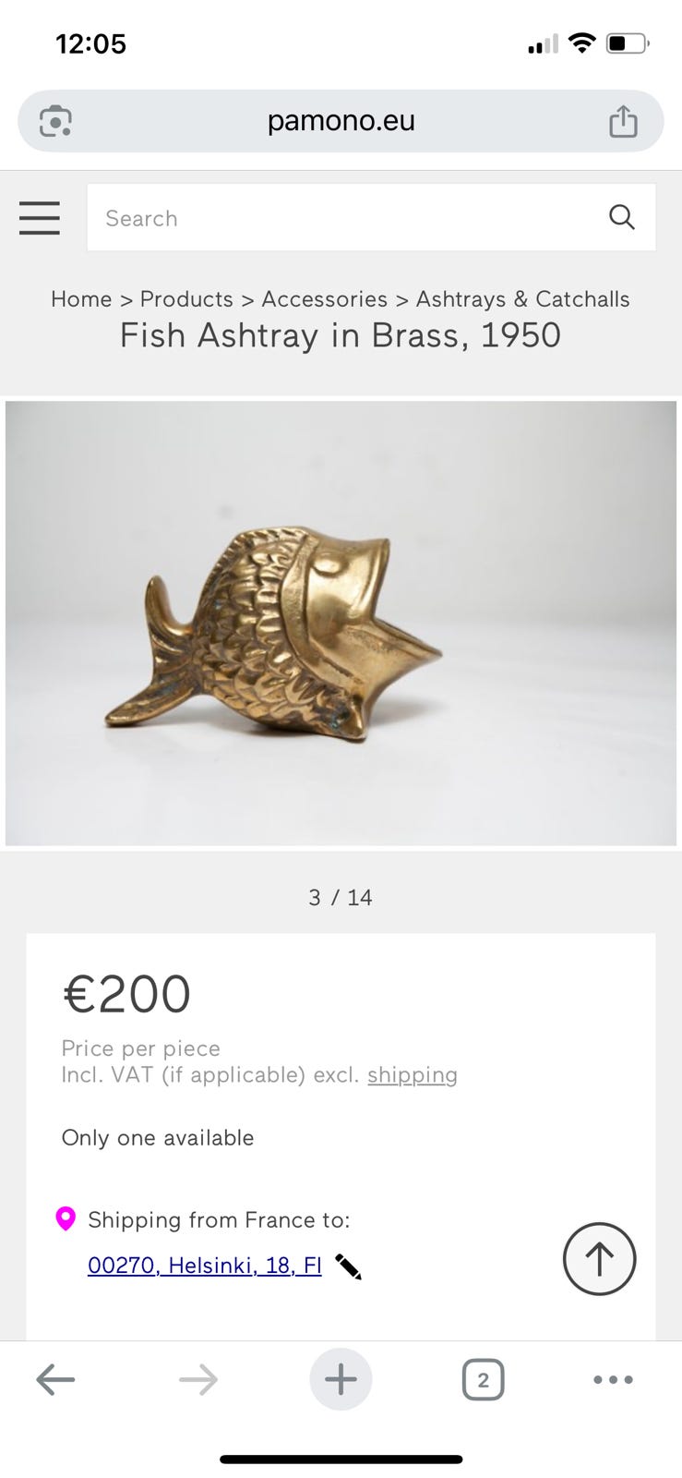Tap the camera lens search icon
The width and height of the screenshot is (682, 1478).
tap(55, 121)
